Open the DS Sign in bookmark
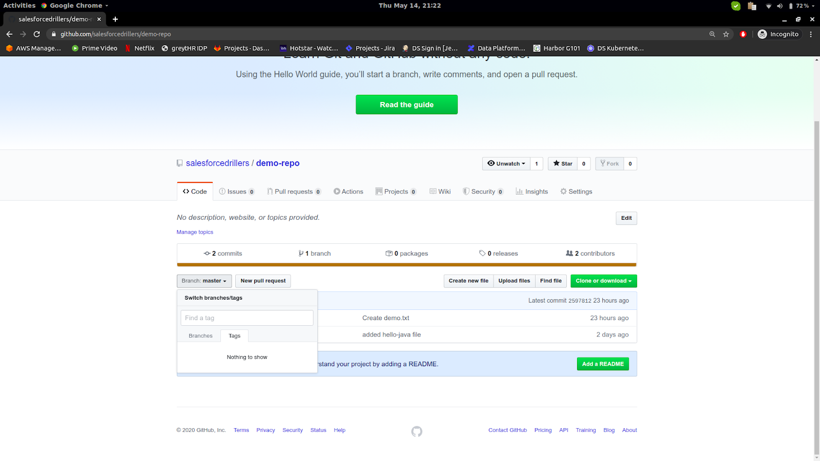 click(x=430, y=48)
